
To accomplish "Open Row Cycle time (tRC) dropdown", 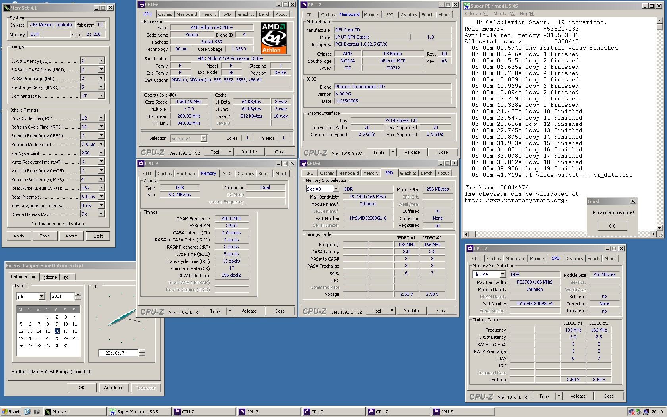I will (x=101, y=118).
